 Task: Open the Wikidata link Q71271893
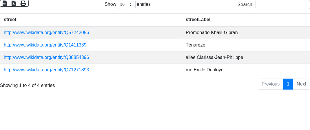(46, 70)
